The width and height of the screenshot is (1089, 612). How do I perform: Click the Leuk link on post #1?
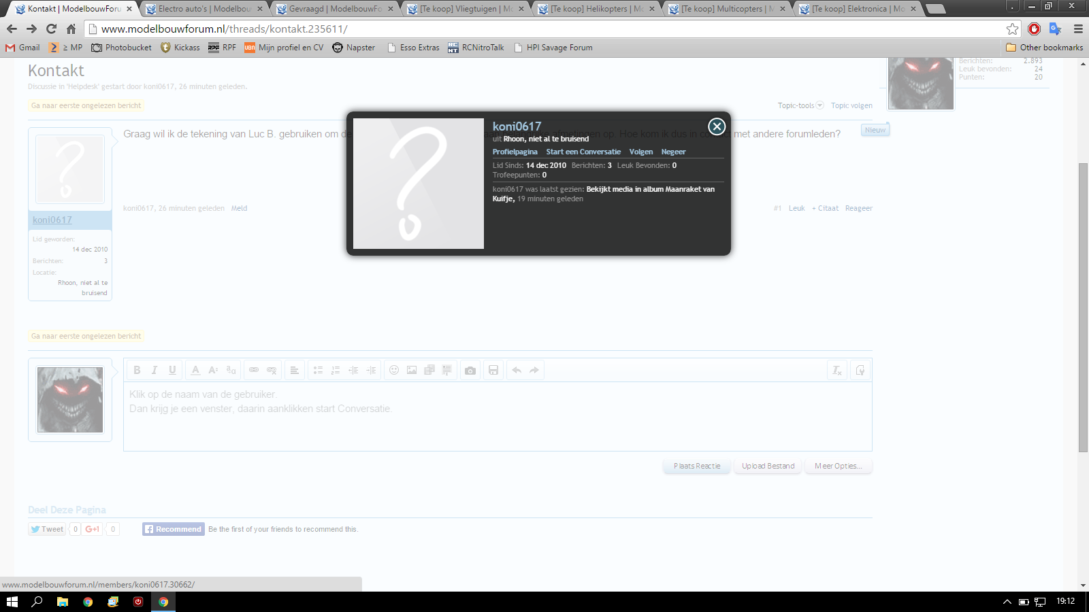[x=796, y=208]
